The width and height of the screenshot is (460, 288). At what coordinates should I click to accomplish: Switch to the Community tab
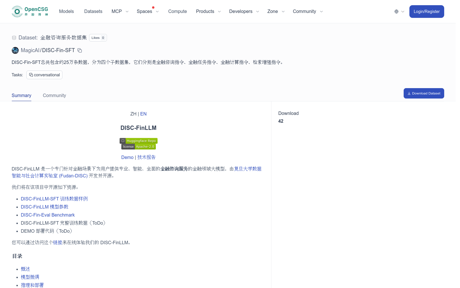[x=54, y=95]
